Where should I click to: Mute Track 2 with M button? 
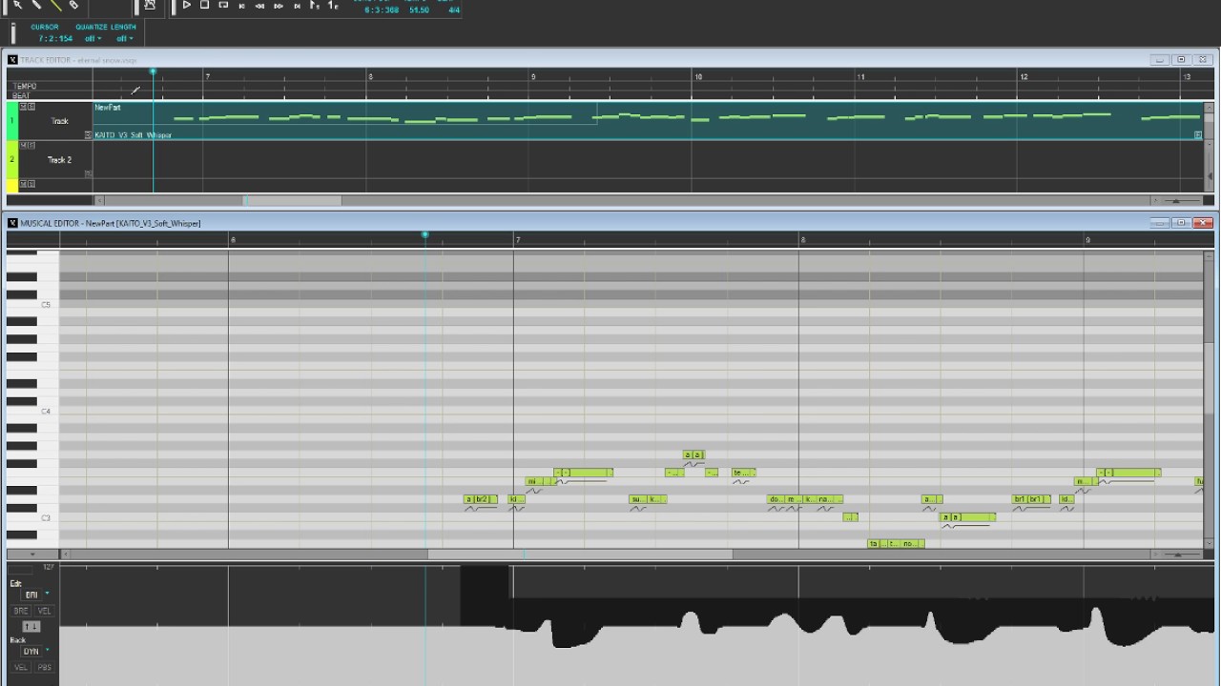point(23,145)
